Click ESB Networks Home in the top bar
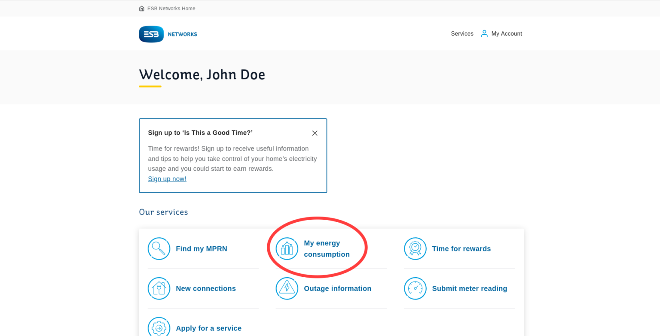The height and width of the screenshot is (336, 660). [171, 8]
